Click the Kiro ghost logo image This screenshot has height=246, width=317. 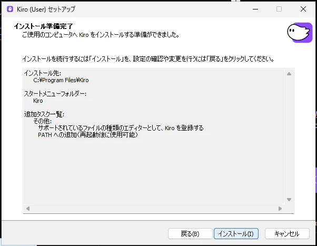pyautogui.click(x=300, y=33)
